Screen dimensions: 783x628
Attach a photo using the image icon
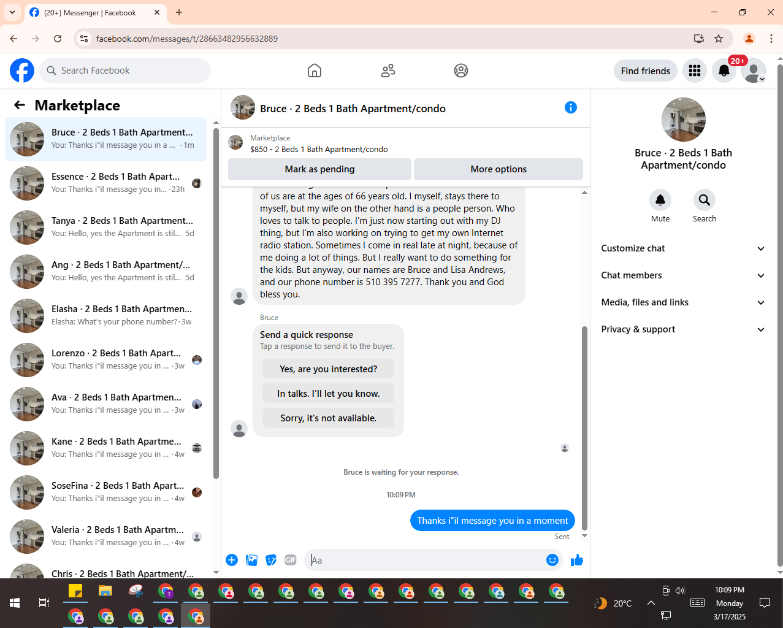[x=251, y=560]
